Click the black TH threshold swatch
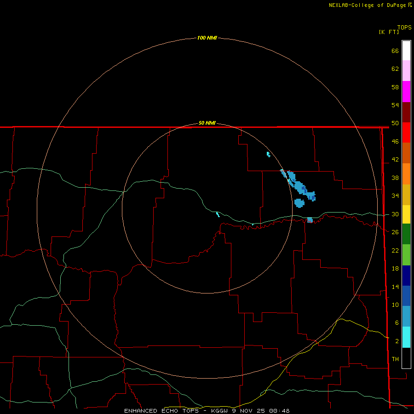 406,358
